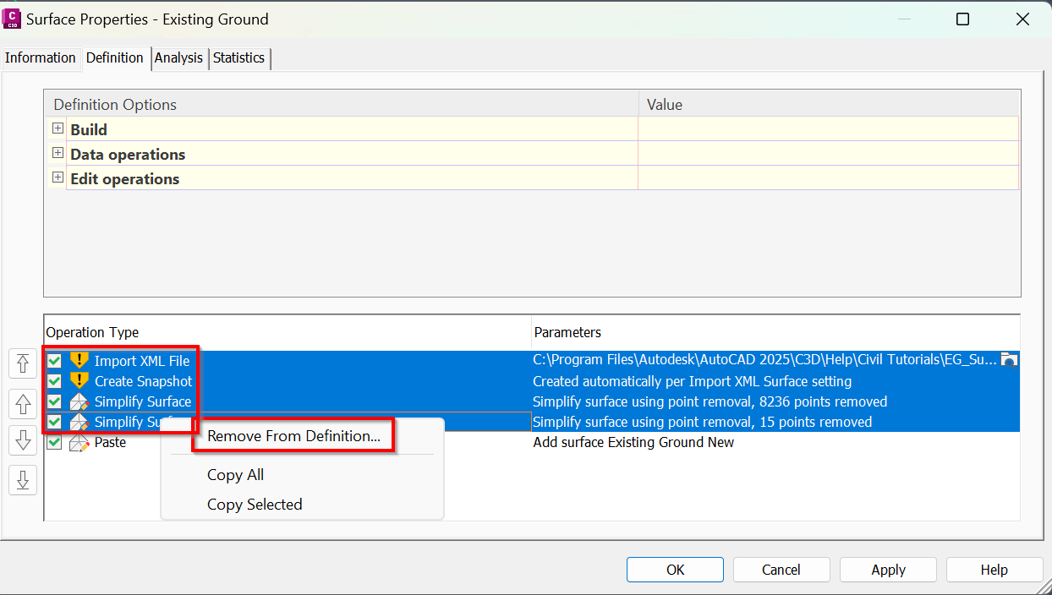Click the warning icon beside Import XML File
Screen dimensions: 1052x595
(79, 361)
